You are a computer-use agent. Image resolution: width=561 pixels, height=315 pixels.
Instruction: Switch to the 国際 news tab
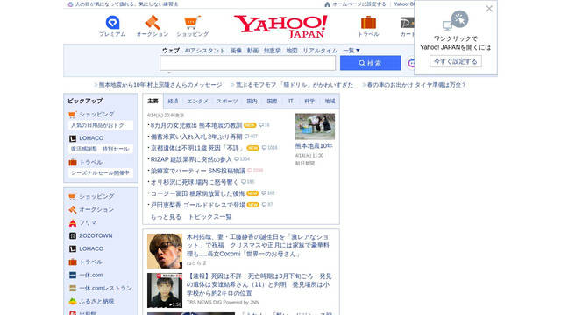[x=272, y=101]
